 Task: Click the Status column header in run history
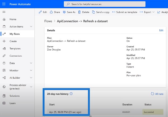pyautogui.click(x=148, y=105)
